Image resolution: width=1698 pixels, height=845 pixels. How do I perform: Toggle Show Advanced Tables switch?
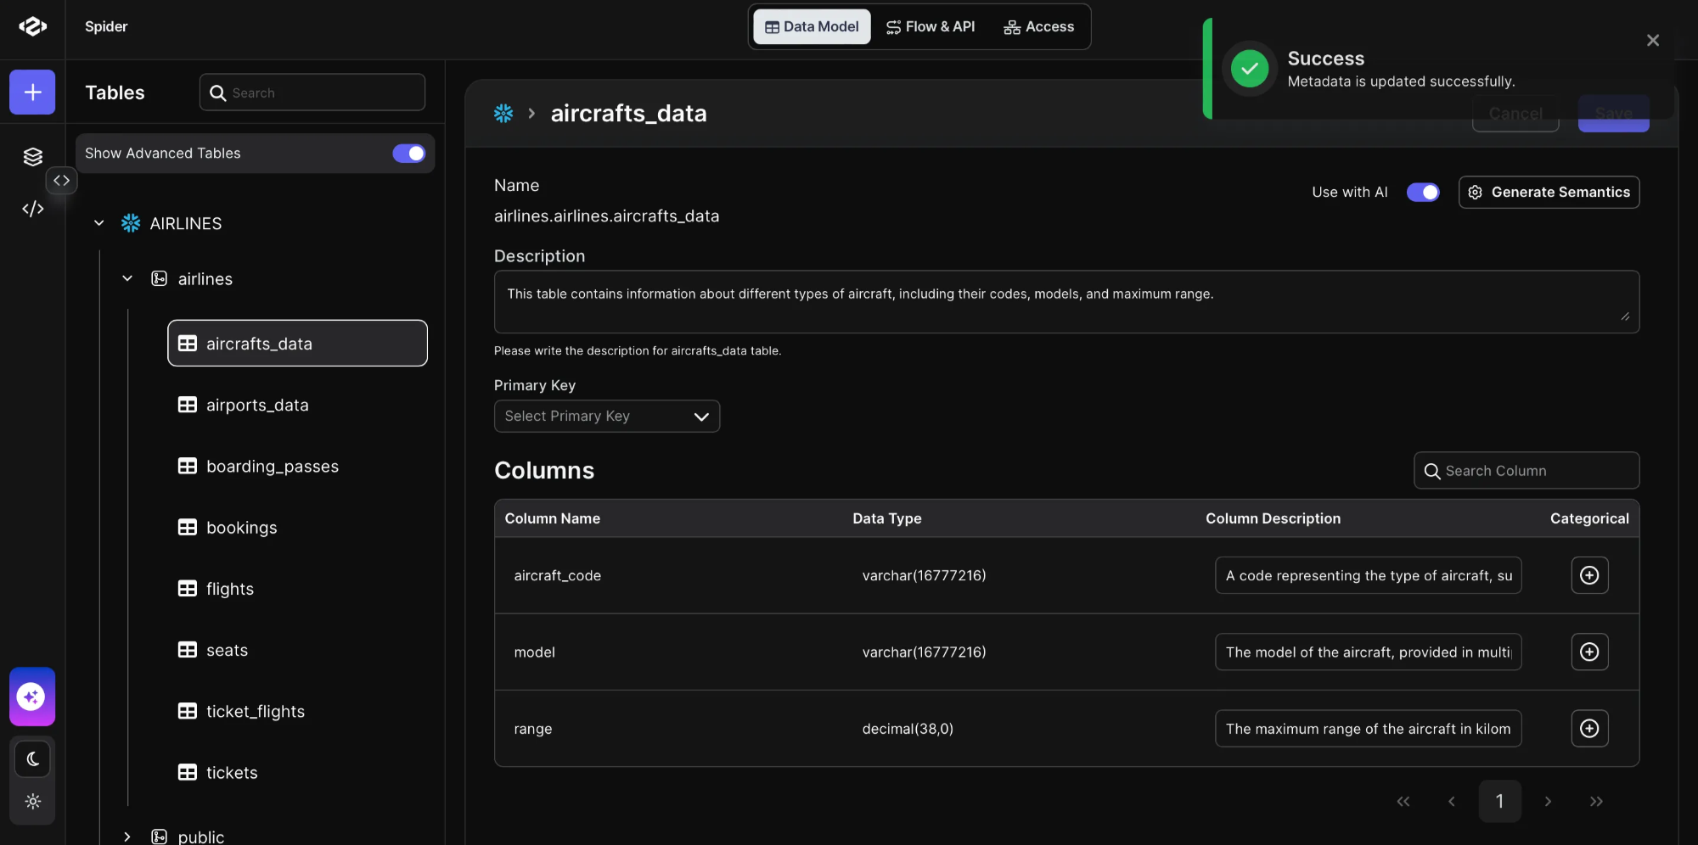pyautogui.click(x=408, y=154)
